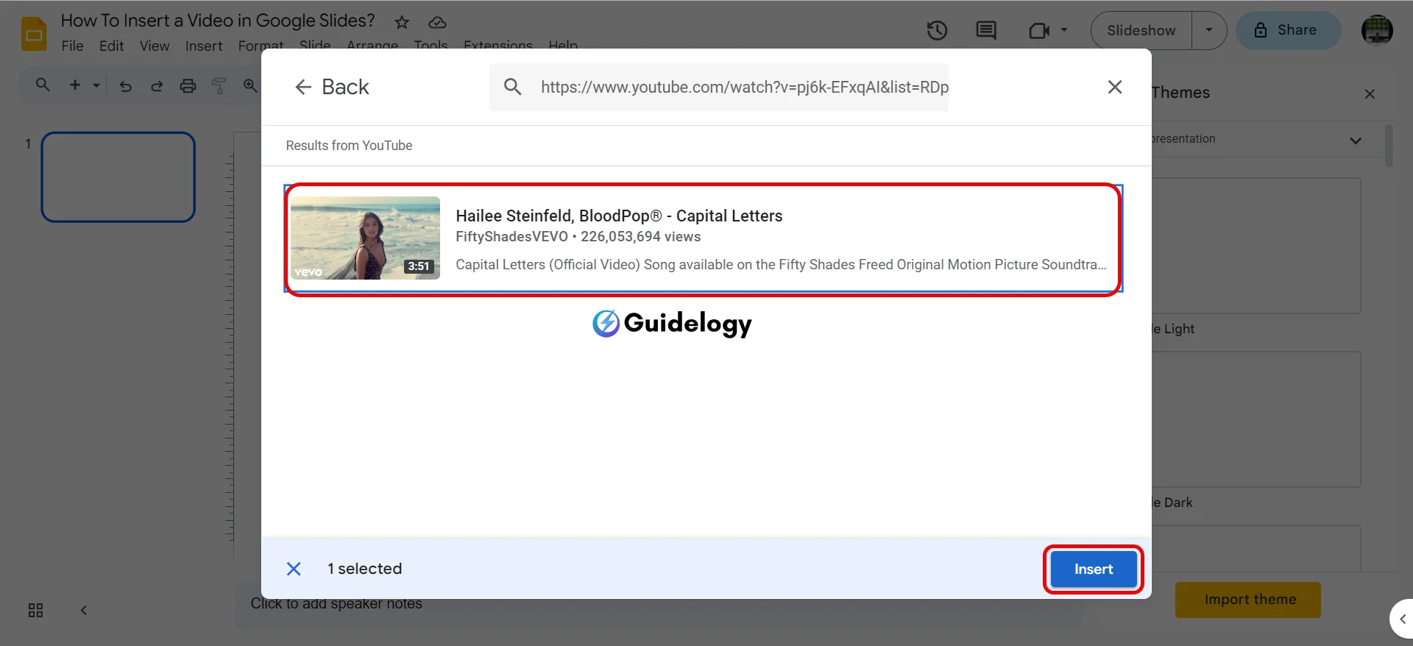
Task: Open the grid view icon
Action: 35,610
